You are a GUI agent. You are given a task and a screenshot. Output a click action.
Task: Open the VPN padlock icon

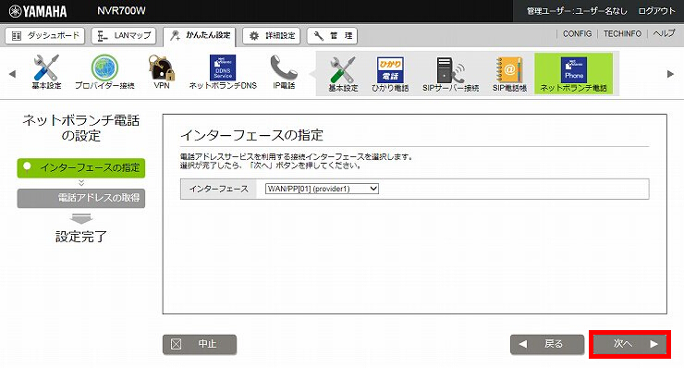pyautogui.click(x=162, y=72)
